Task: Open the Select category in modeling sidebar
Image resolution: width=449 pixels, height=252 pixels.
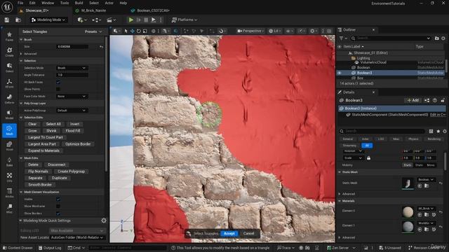Action: pyautogui.click(x=9, y=67)
